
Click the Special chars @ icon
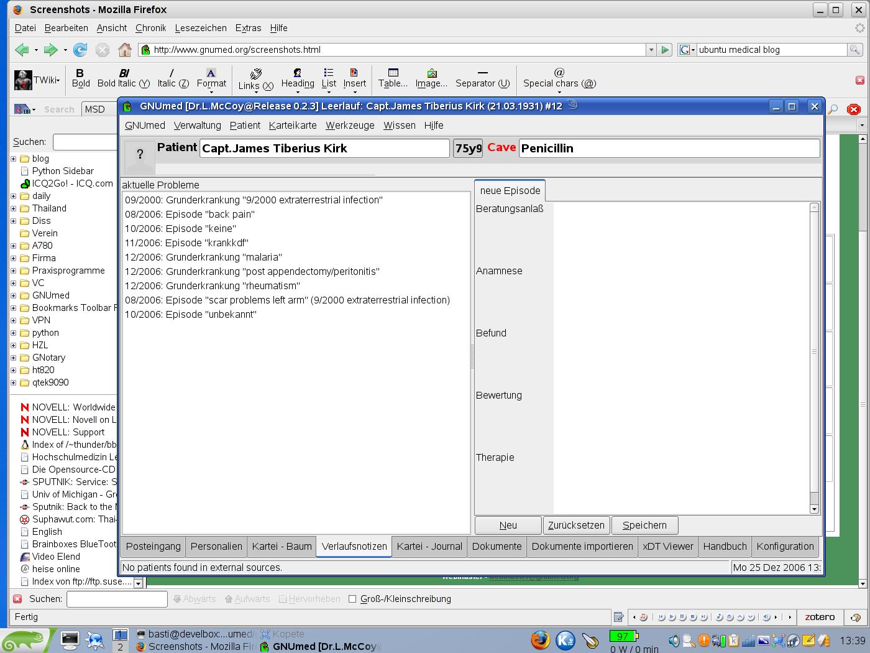(x=559, y=73)
